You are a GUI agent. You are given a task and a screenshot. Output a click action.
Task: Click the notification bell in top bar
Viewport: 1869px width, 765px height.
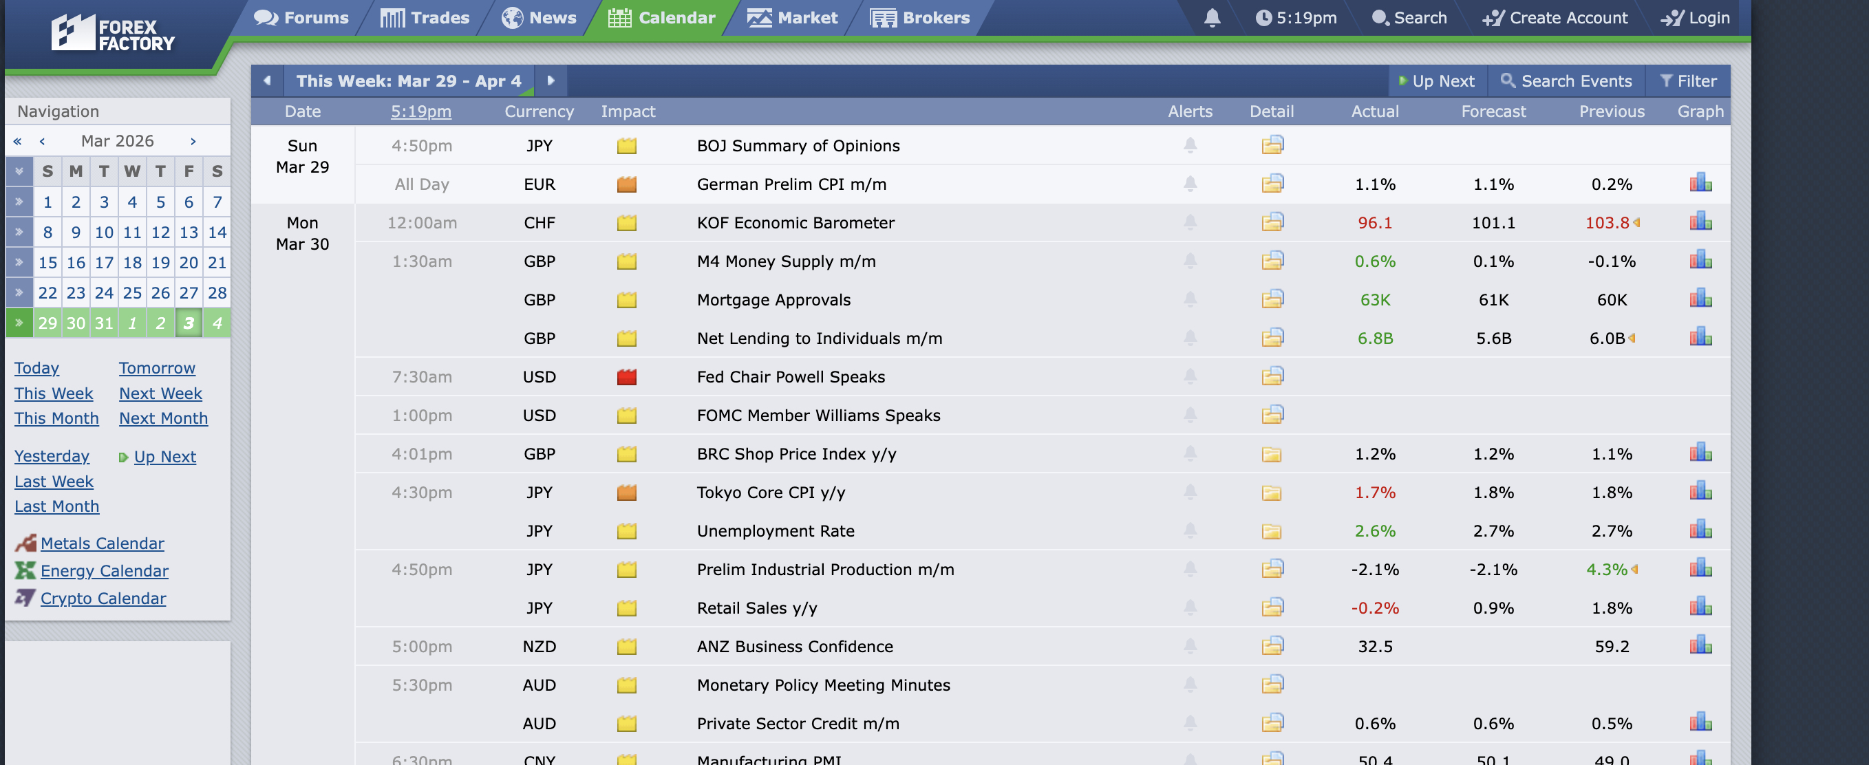click(1212, 18)
